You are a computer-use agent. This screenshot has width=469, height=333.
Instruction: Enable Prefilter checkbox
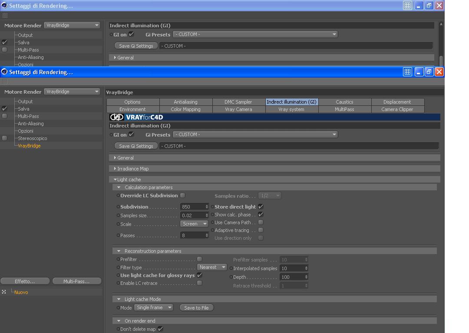[199, 259]
